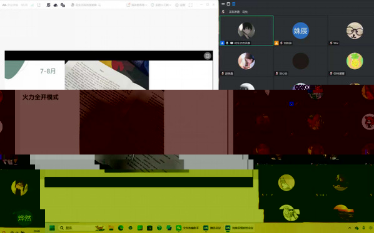Open the rightmost meeting window taskbar item
The width and height of the screenshot is (374, 233).
tap(240, 228)
